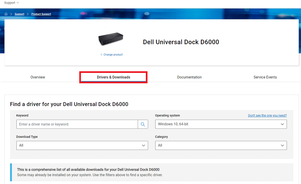
Task: Expand the Category dropdown
Action: (221, 146)
